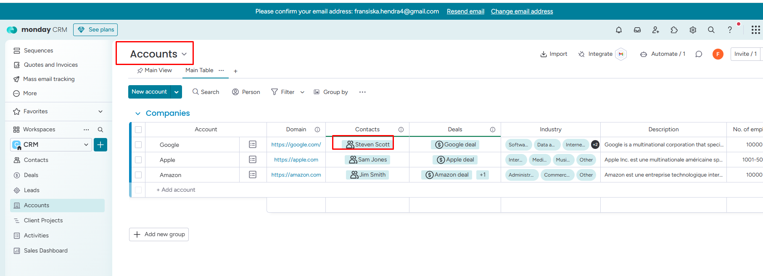Image resolution: width=763 pixels, height=276 pixels.
Task: Open Main Table tab options dots
Action: (221, 70)
